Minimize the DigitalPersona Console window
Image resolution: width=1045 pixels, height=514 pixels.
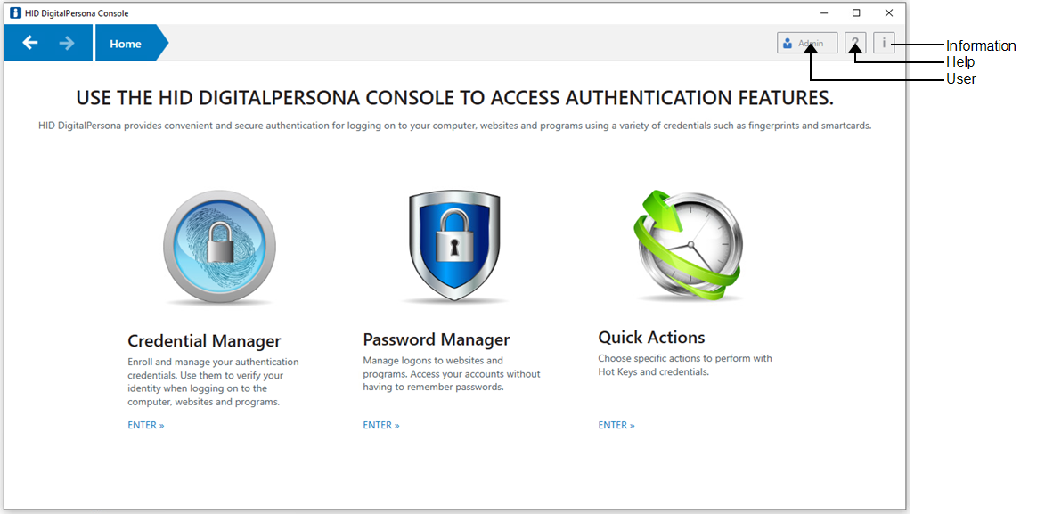click(x=823, y=13)
